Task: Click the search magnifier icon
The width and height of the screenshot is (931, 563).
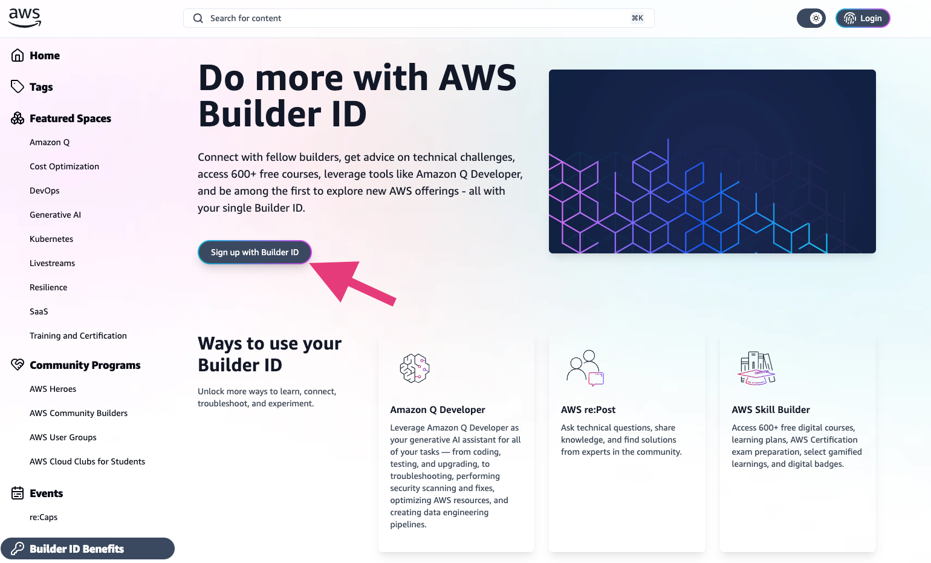Action: (x=198, y=18)
